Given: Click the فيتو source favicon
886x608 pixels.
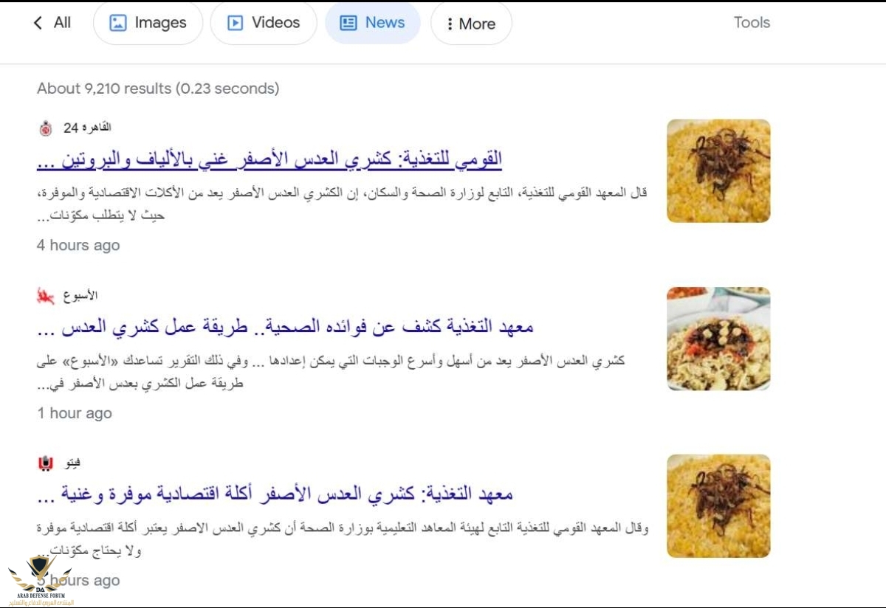Looking at the screenshot, I should pyautogui.click(x=46, y=463).
